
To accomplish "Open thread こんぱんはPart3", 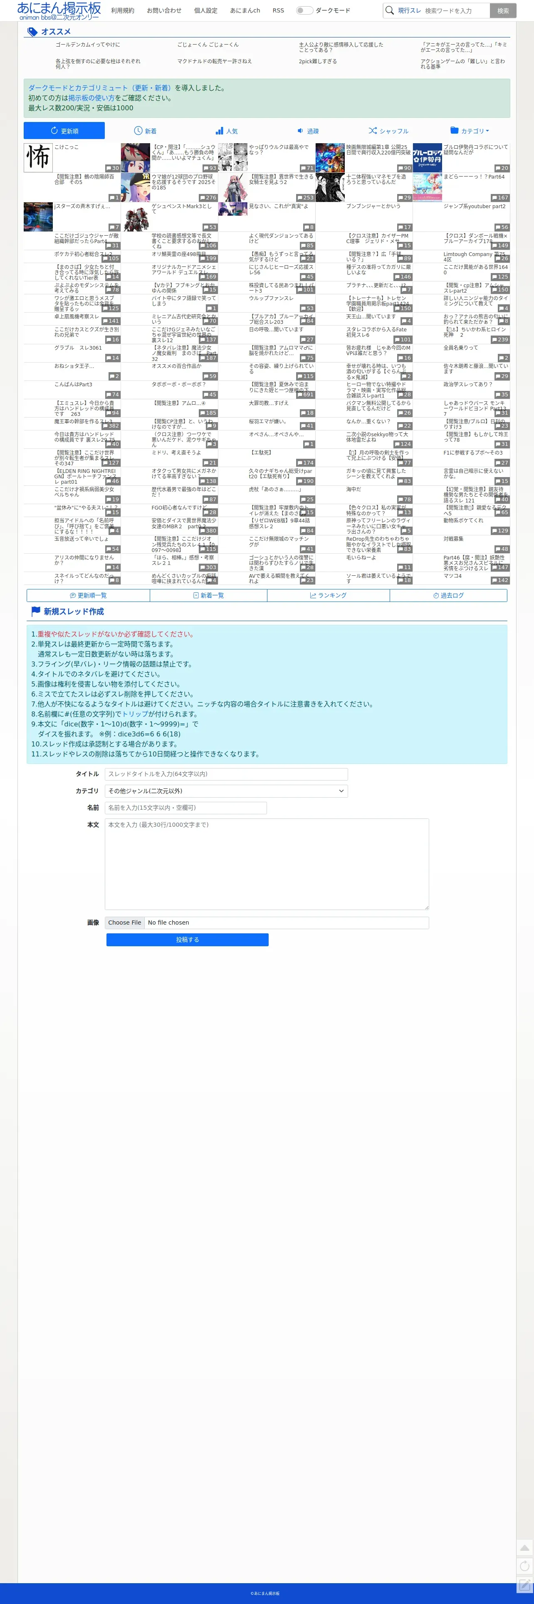I will pos(73,384).
